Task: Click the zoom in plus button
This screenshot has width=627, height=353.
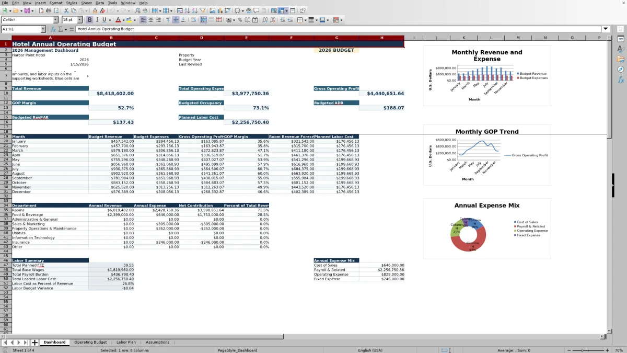Action: [607, 350]
